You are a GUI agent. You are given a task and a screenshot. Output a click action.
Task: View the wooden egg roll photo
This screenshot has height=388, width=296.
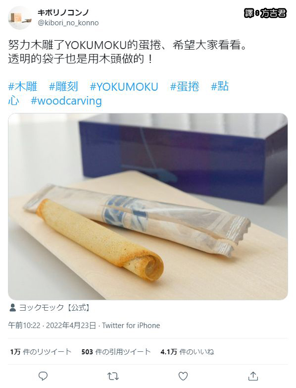148,207
